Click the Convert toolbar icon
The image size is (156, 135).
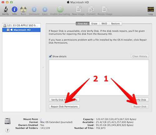coord(91,9)
